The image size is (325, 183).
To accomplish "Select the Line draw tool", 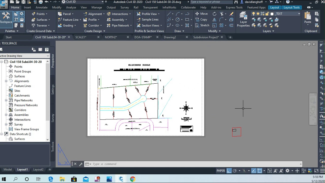I will click(169, 14).
